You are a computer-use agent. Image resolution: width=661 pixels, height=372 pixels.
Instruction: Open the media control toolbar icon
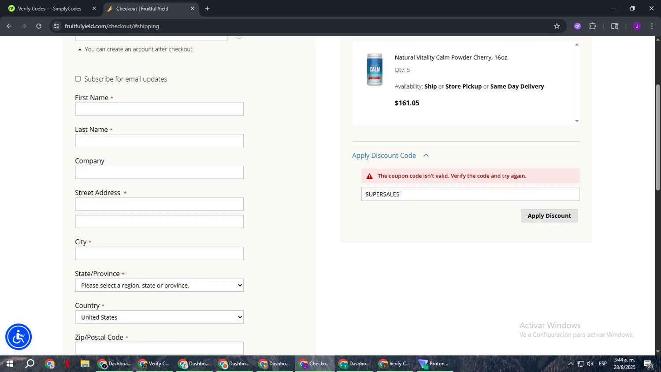[615, 26]
